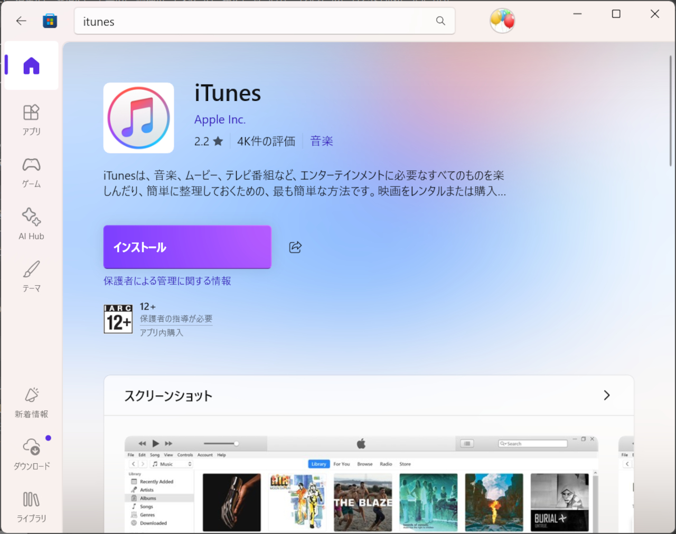
Task: Maximize the Microsoft Store window
Action: [616, 14]
